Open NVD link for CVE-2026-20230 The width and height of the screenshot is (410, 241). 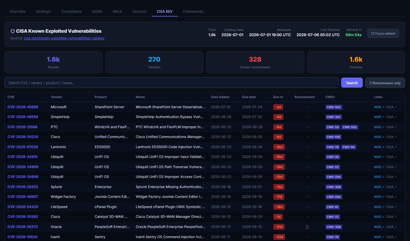click(x=379, y=137)
